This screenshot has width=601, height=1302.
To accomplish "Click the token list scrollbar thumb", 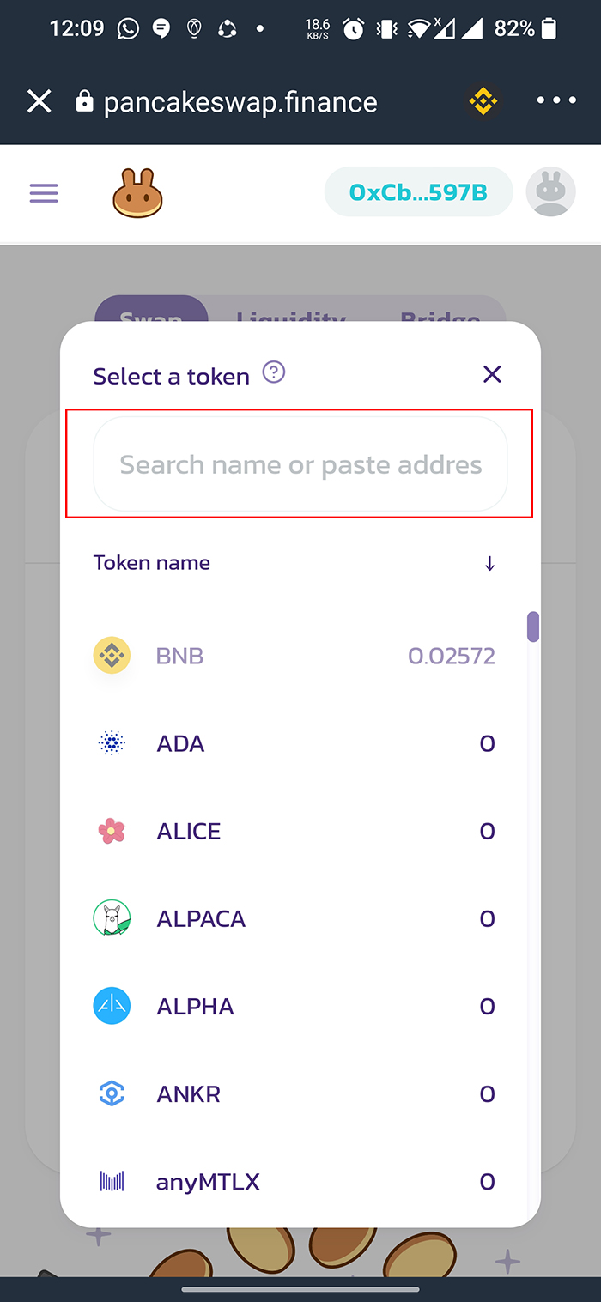I will (533, 627).
